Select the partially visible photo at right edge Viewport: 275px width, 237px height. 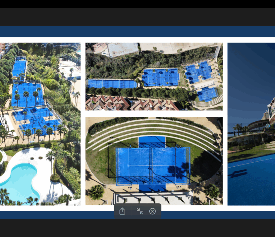[x=251, y=124]
